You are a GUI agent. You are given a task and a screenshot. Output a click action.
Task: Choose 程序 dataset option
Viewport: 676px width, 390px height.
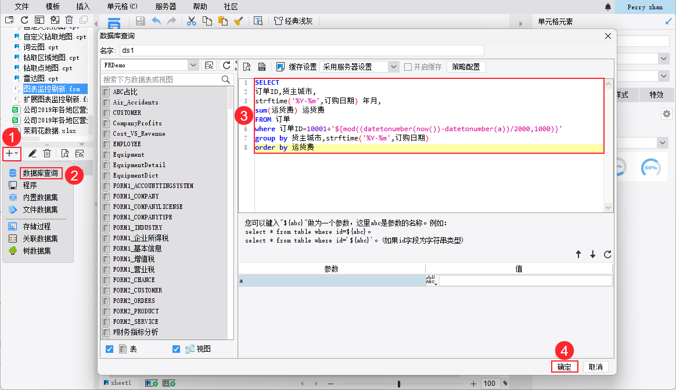30,185
